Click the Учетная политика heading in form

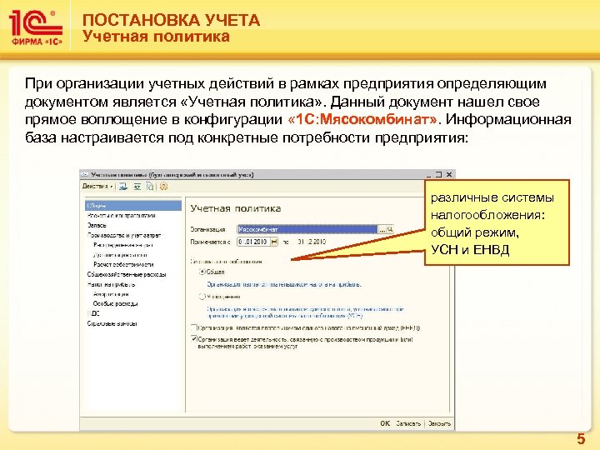tap(236, 208)
